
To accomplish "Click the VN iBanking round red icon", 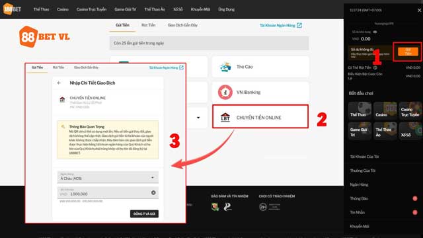I will point(225,93).
